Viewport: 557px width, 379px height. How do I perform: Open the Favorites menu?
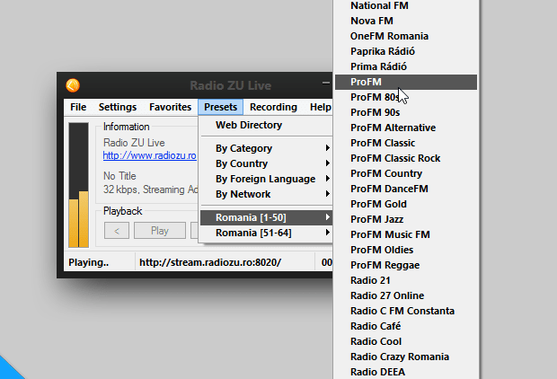(x=170, y=107)
